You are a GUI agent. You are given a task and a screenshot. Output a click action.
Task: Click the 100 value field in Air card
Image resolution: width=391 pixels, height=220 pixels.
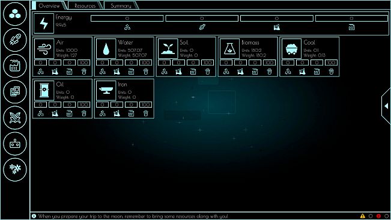84,63
